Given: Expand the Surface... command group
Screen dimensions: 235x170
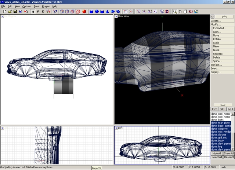Looking at the screenshot, I should 216,65.
